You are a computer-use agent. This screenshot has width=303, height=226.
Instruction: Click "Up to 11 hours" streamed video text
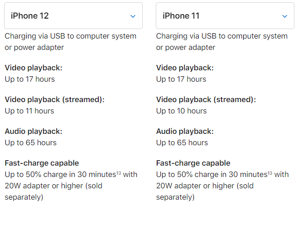pyautogui.click(x=29, y=111)
